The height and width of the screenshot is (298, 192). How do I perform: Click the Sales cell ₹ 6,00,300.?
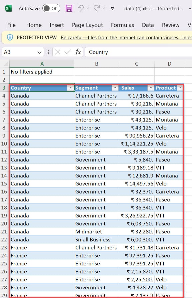coord(137,239)
